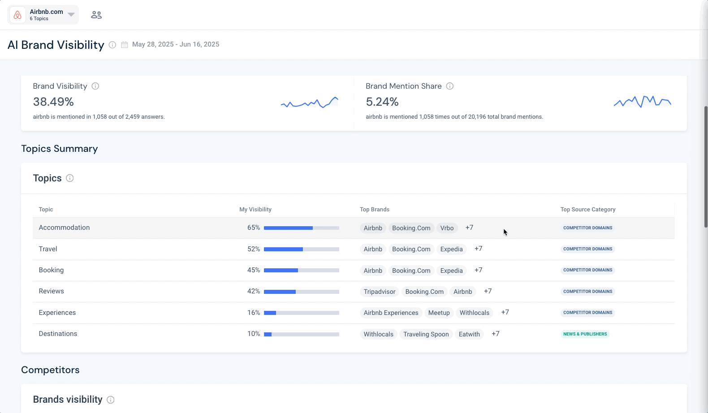Open the Brand Mention Share sparkline chart
708x413 pixels.
(643, 102)
